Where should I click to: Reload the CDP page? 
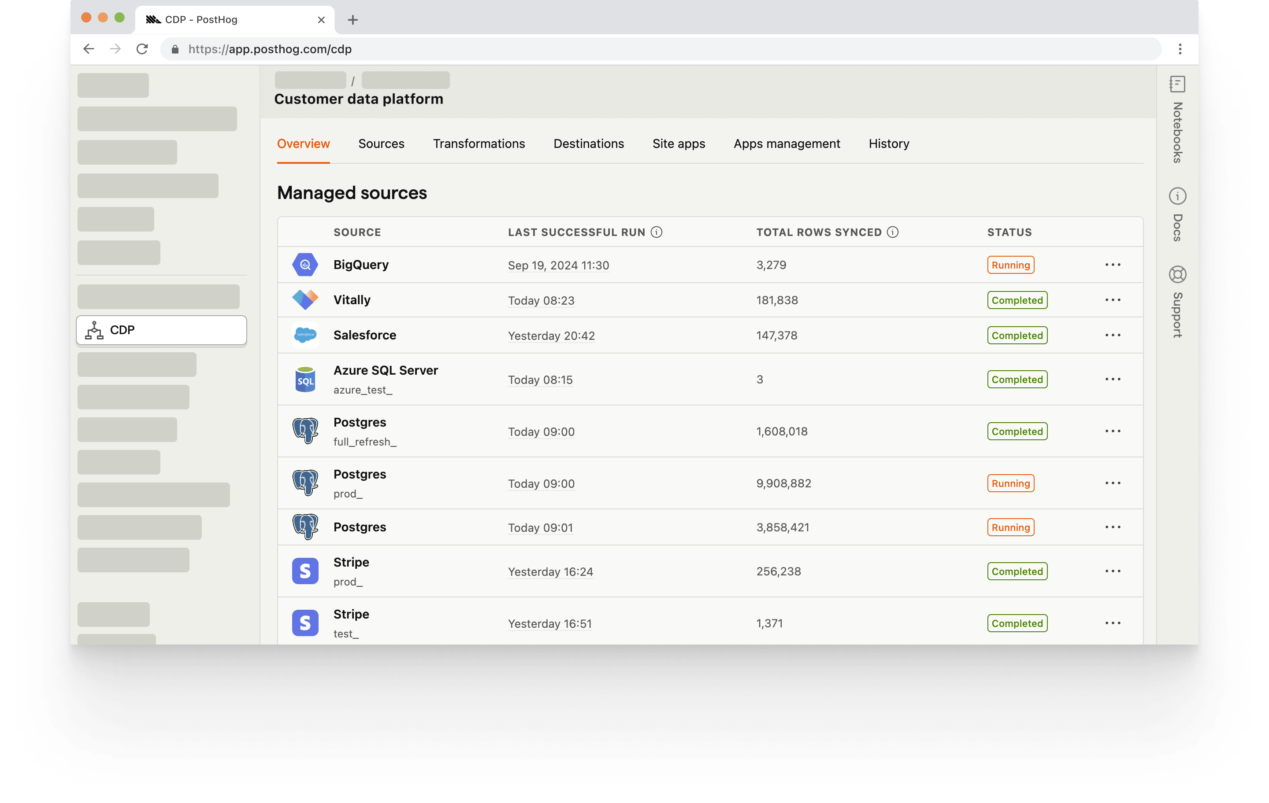point(142,49)
